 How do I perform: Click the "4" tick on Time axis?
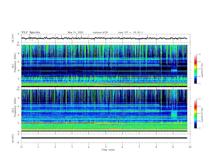tap(89, 147)
